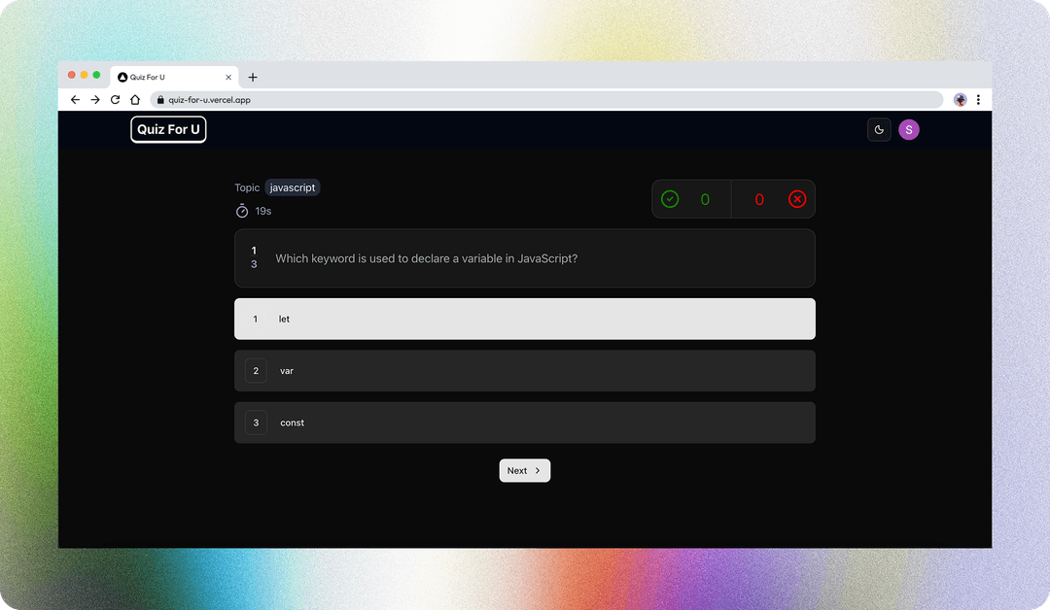Pick the 'const' answer option
This screenshot has width=1050, height=610.
[x=524, y=423]
